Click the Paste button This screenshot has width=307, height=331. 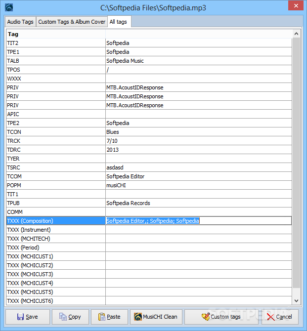(109, 317)
